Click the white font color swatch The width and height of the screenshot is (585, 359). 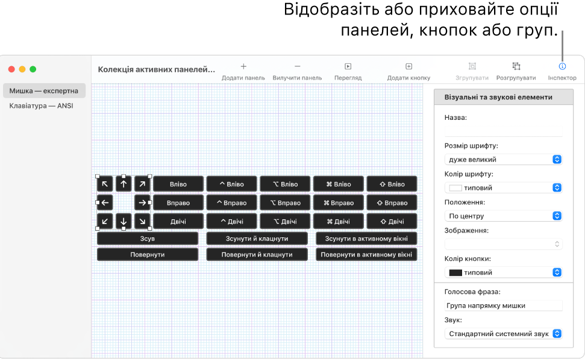(455, 188)
